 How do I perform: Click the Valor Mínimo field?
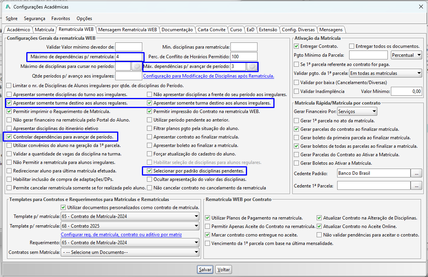coord(406,91)
